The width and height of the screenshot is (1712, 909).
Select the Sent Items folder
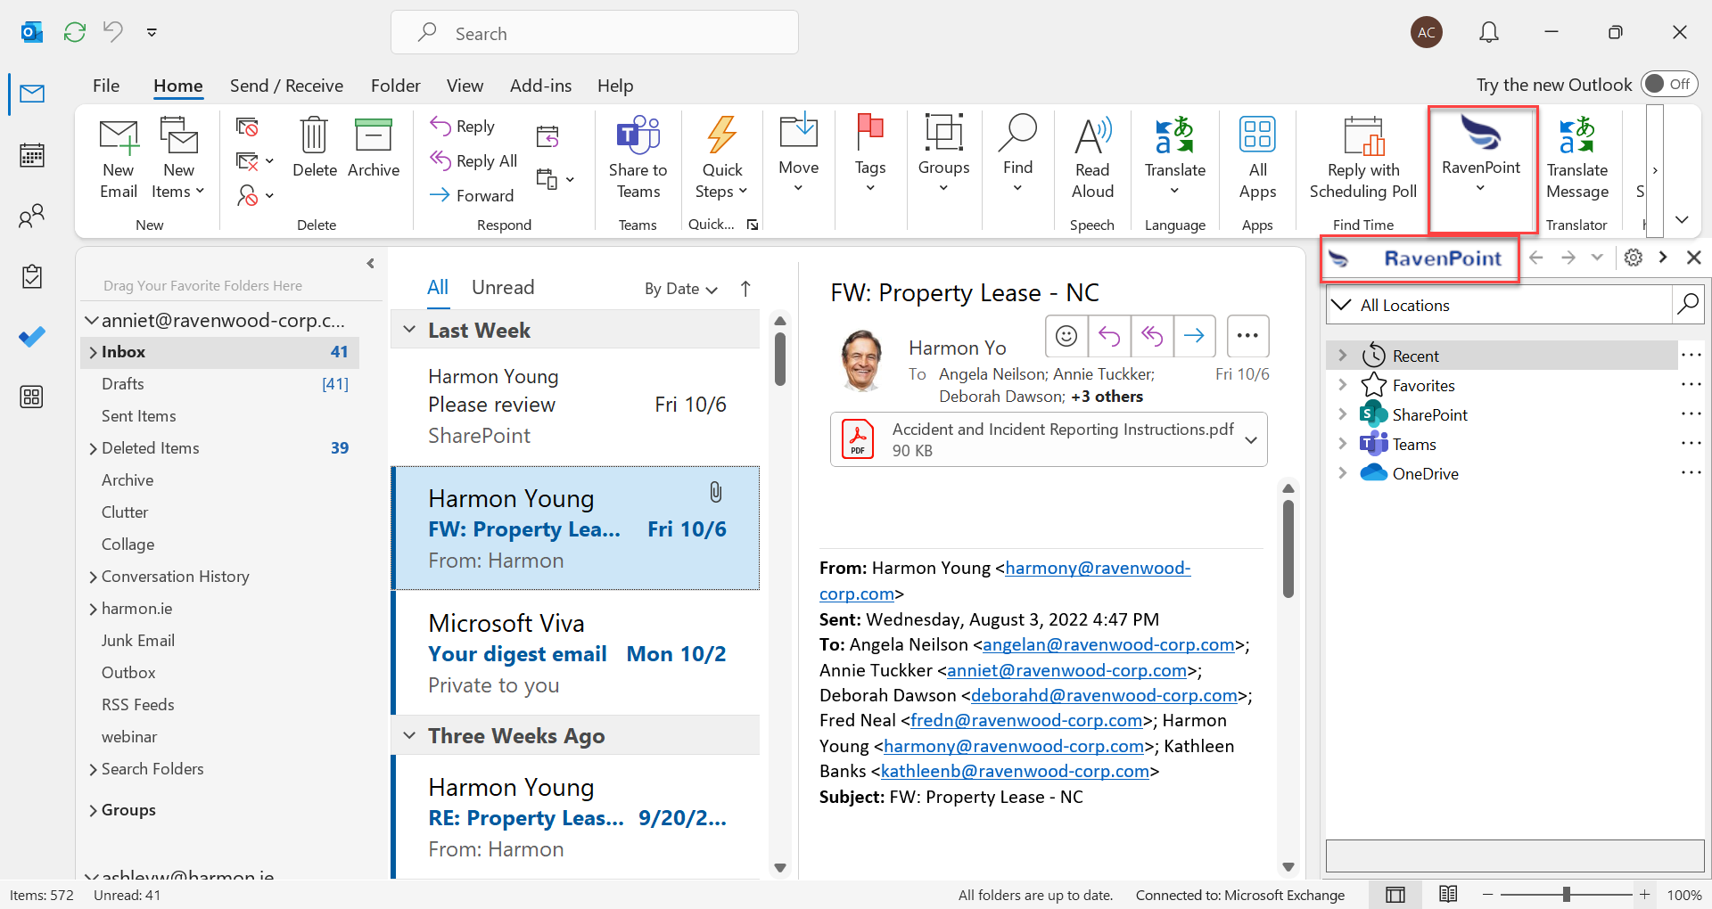coord(138,416)
